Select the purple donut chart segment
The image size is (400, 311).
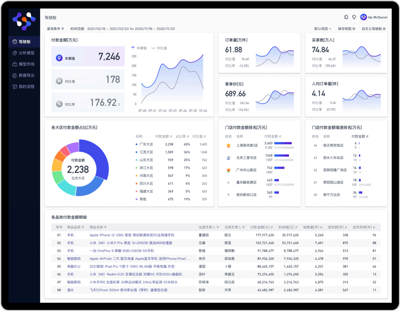tap(73, 148)
